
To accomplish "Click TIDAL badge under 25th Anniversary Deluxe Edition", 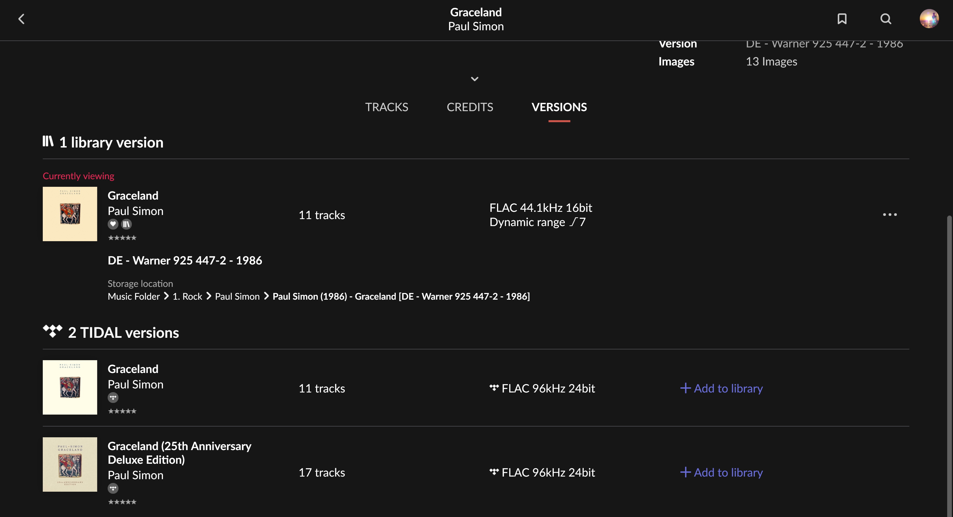I will pyautogui.click(x=113, y=488).
